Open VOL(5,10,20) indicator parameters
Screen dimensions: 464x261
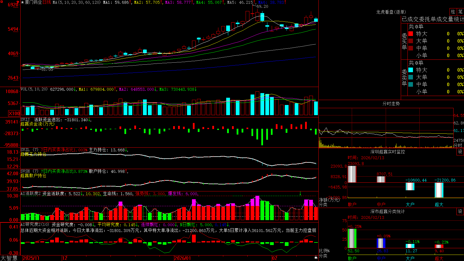click(34, 89)
